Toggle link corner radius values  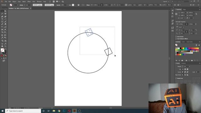(x=187, y=31)
